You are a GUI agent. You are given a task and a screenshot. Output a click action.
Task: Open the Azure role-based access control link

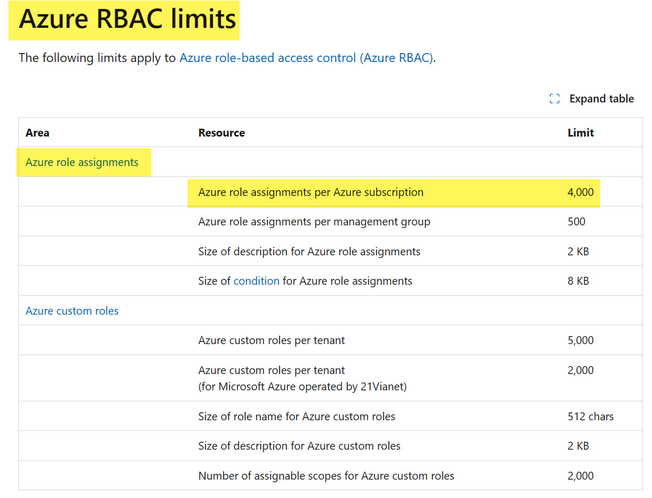pos(306,58)
